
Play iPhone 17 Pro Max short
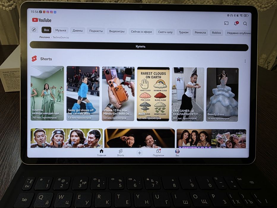coord(118,94)
